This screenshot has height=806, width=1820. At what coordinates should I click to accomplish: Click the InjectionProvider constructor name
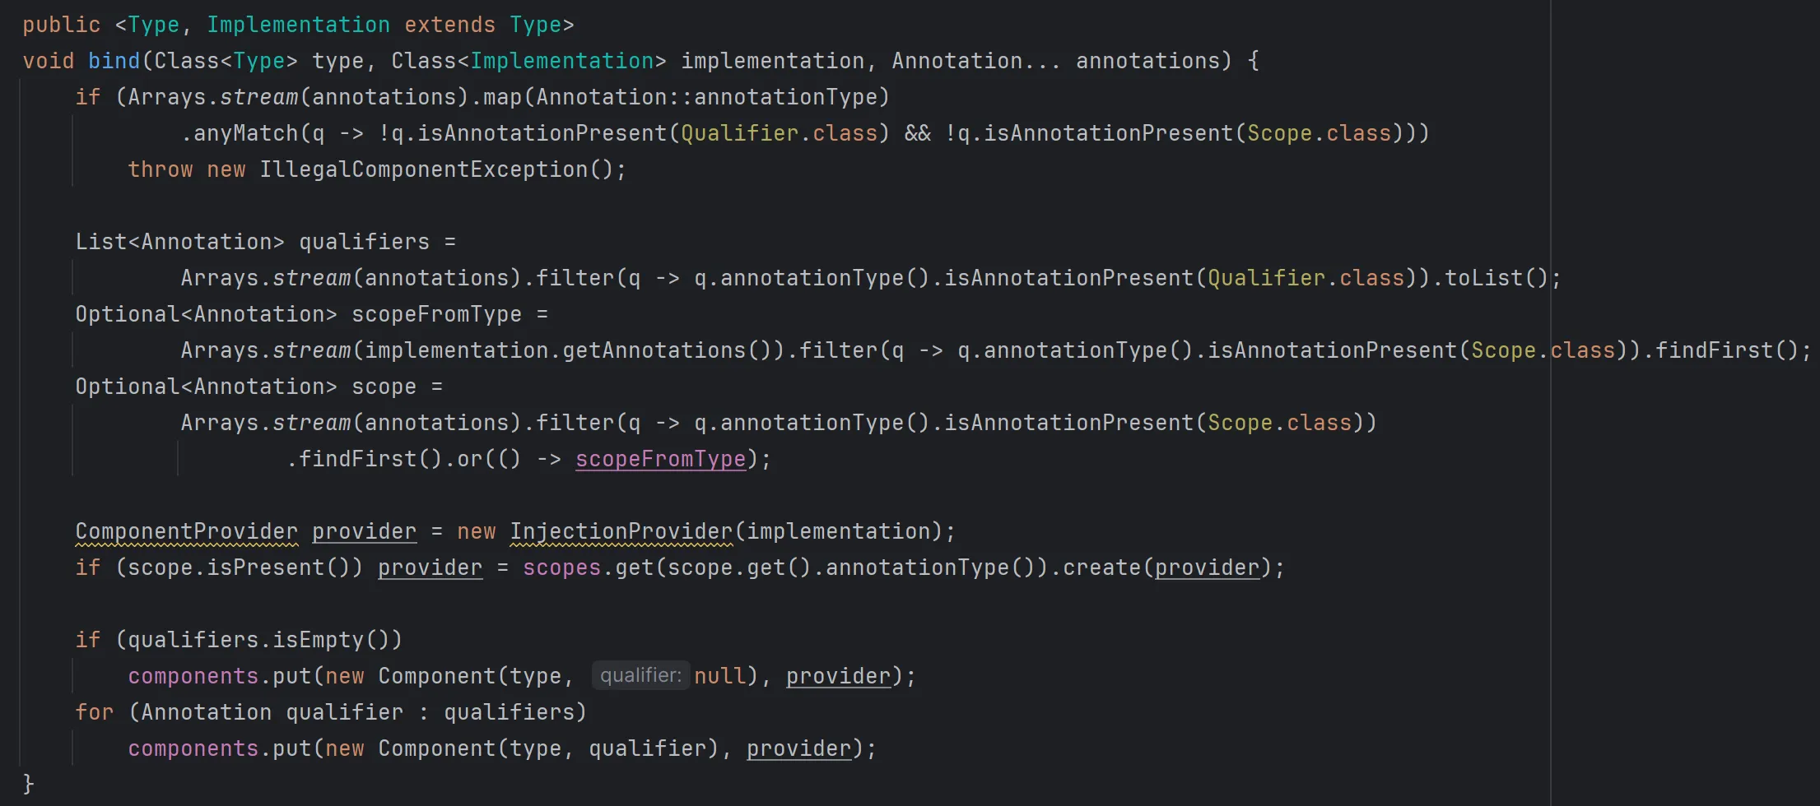[621, 531]
